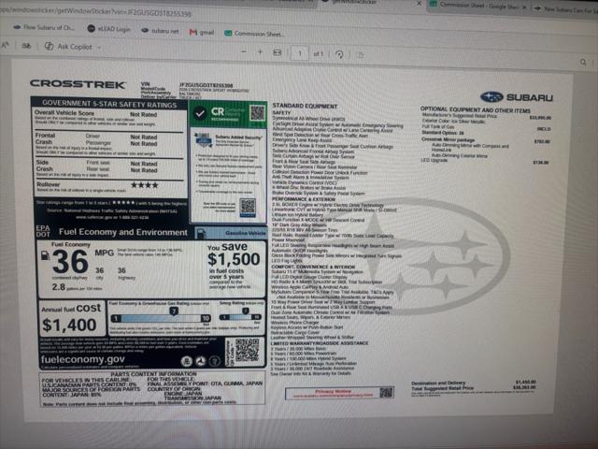
Task: Click the You save $1,500 amount
Action: 234,259
